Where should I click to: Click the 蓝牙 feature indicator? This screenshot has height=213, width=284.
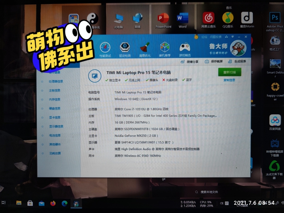point(187,80)
